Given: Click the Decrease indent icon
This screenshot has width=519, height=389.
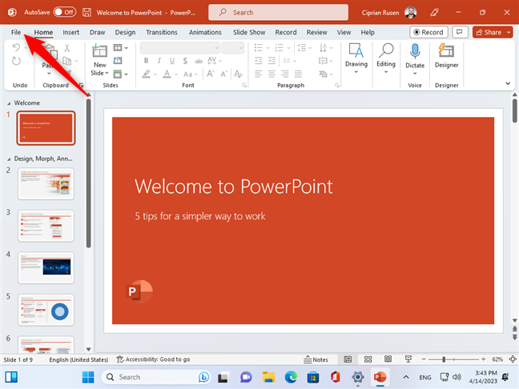Looking at the screenshot, I should coord(259,61).
